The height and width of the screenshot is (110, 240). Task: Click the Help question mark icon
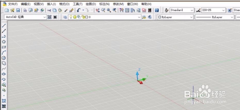pos(157,10)
